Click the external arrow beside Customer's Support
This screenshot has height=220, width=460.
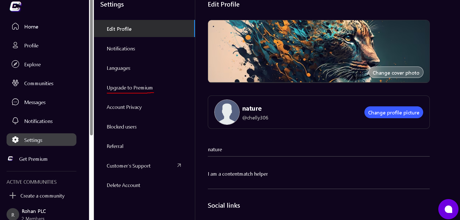point(179,165)
